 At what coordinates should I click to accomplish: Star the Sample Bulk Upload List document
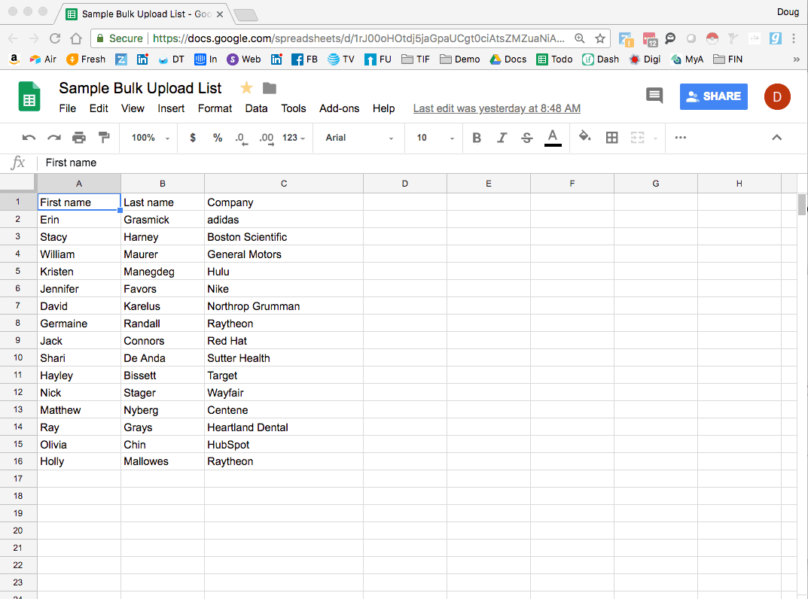247,88
